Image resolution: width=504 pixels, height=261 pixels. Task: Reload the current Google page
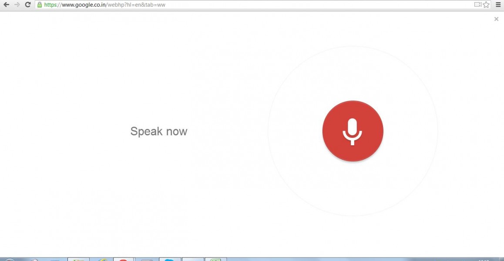pos(28,5)
